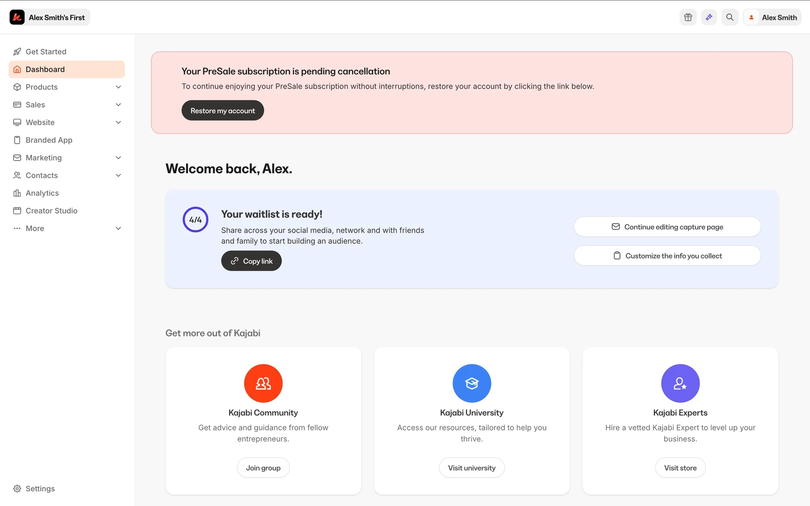The image size is (810, 506).
Task: Expand the Website submenu chevron
Action: pos(119,122)
